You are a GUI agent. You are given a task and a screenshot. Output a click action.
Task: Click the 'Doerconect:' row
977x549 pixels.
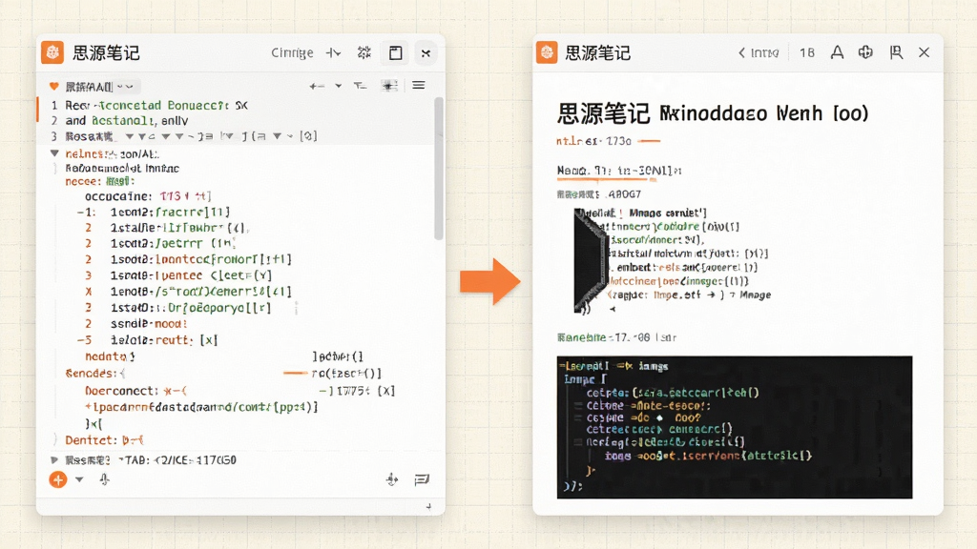(x=135, y=391)
